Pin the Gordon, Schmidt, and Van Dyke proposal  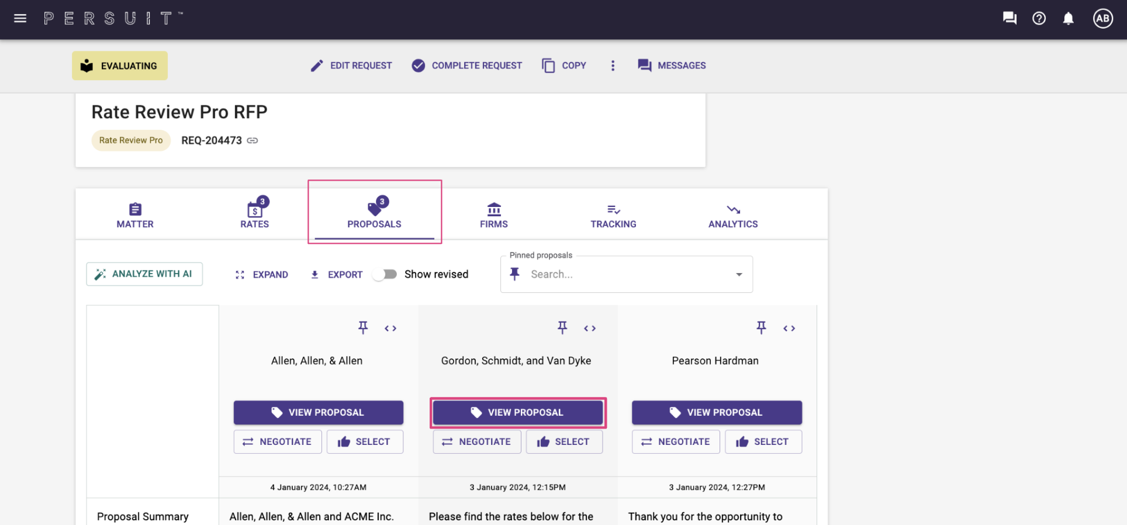coord(562,328)
